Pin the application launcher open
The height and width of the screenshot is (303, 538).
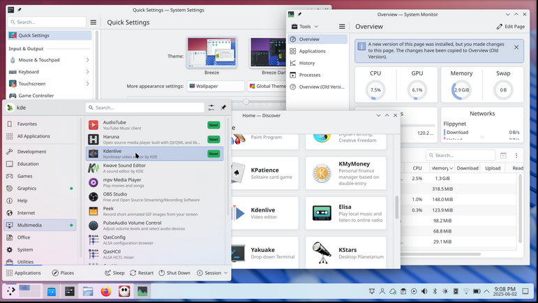pos(223,108)
